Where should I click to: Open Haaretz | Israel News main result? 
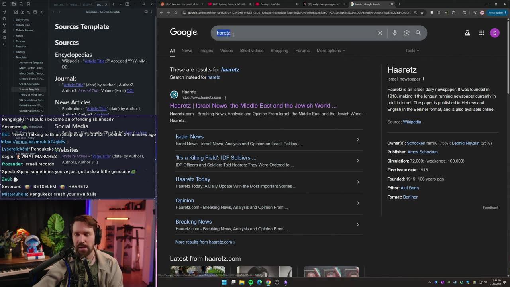pos(253,106)
